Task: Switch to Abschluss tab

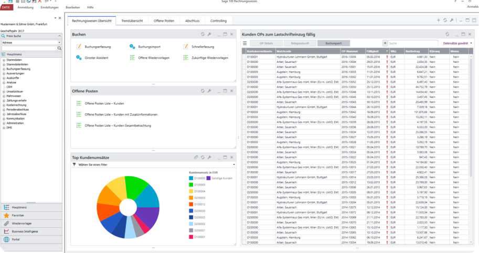Action: click(192, 21)
